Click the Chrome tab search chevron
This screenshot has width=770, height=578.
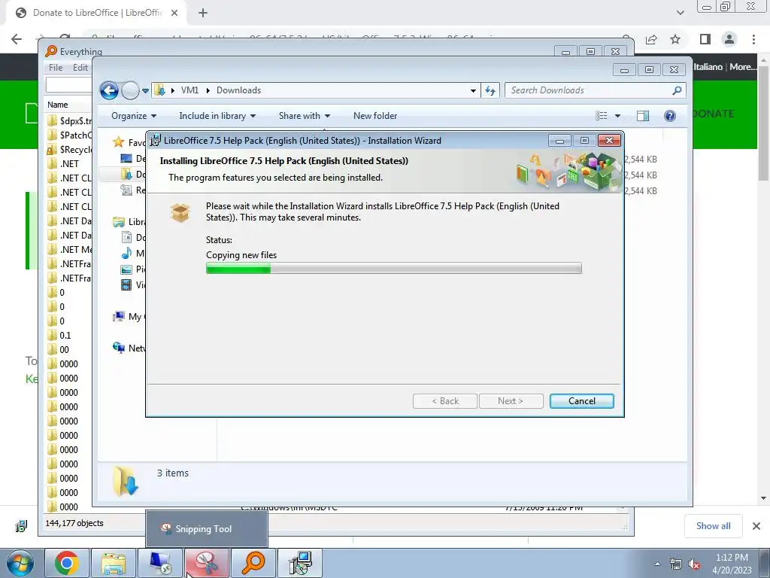(680, 13)
